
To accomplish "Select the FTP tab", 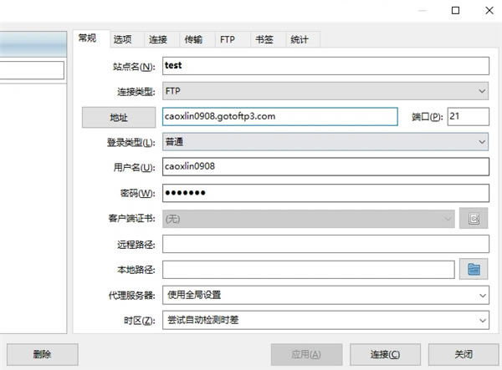I will click(x=228, y=39).
